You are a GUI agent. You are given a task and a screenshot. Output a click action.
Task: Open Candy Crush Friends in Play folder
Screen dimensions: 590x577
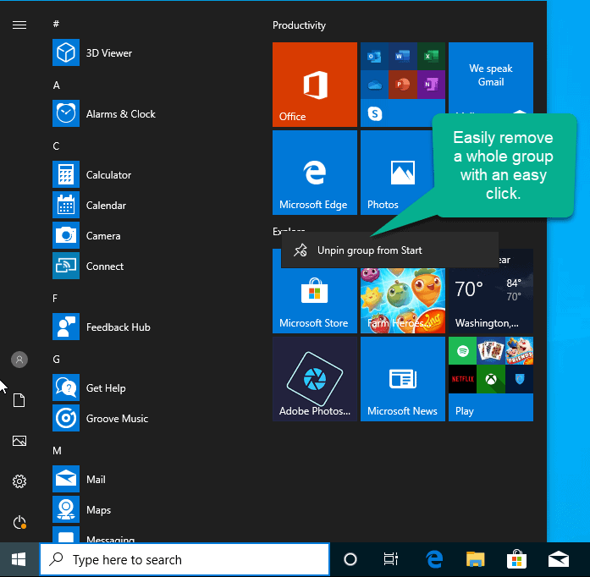pyautogui.click(x=519, y=350)
